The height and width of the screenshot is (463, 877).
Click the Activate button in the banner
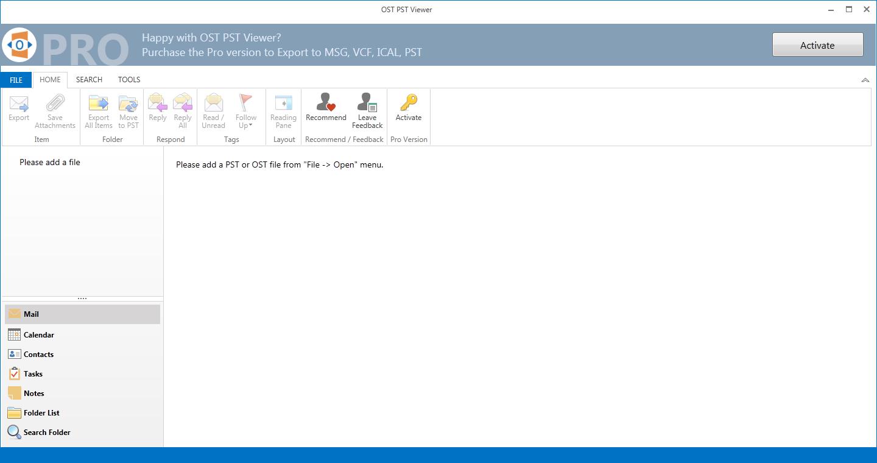[x=817, y=45]
